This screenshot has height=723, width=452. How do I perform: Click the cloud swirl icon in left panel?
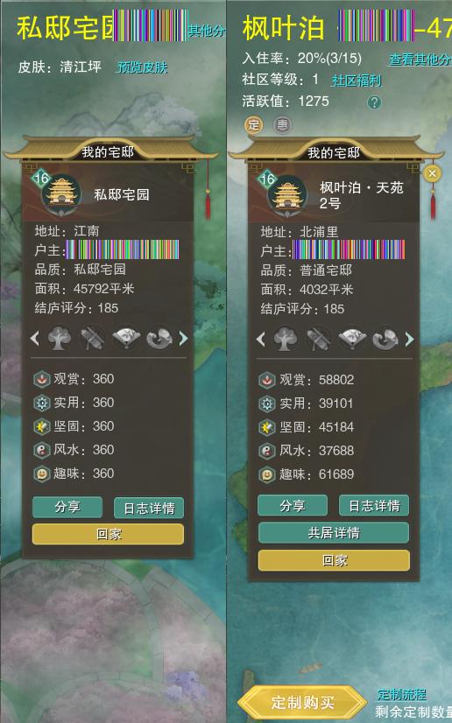point(159,338)
